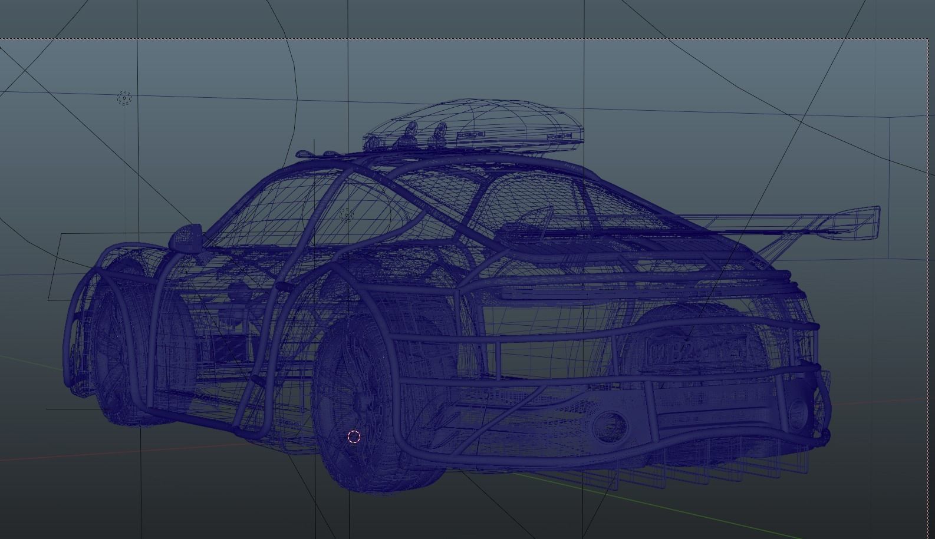This screenshot has width=935, height=539.
Task: Select the roof cargo box wireframe
Action: pos(473,125)
